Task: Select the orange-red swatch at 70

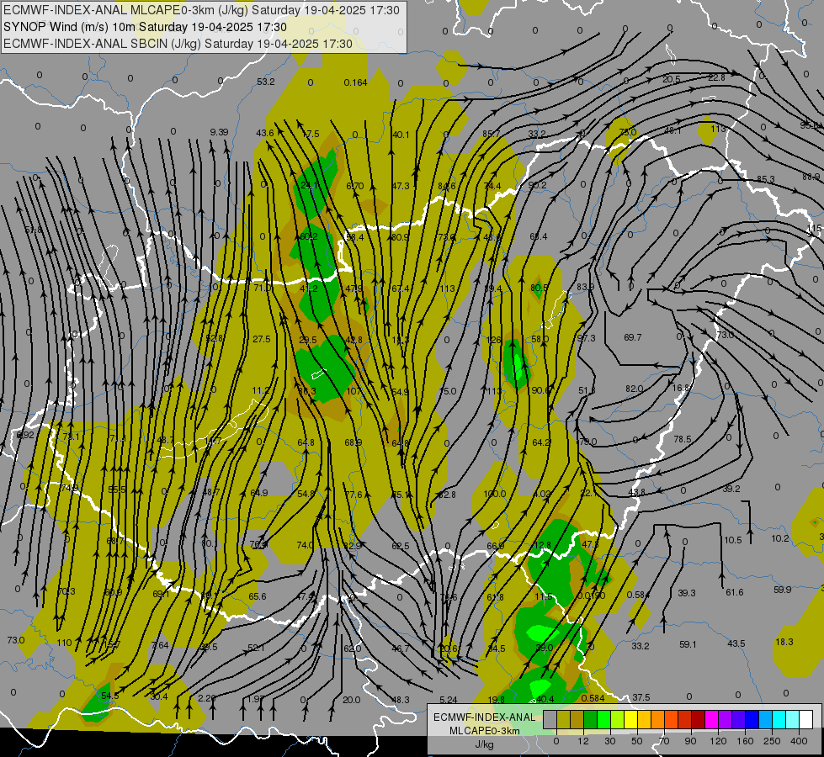Action: [x=671, y=720]
